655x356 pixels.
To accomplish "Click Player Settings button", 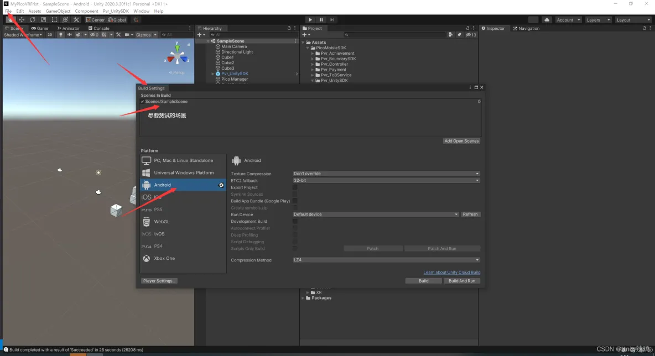I will pyautogui.click(x=159, y=281).
